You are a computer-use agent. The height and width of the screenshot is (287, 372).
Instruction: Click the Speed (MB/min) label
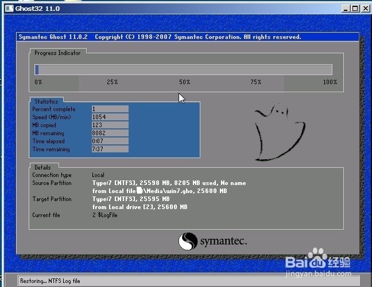[52, 117]
